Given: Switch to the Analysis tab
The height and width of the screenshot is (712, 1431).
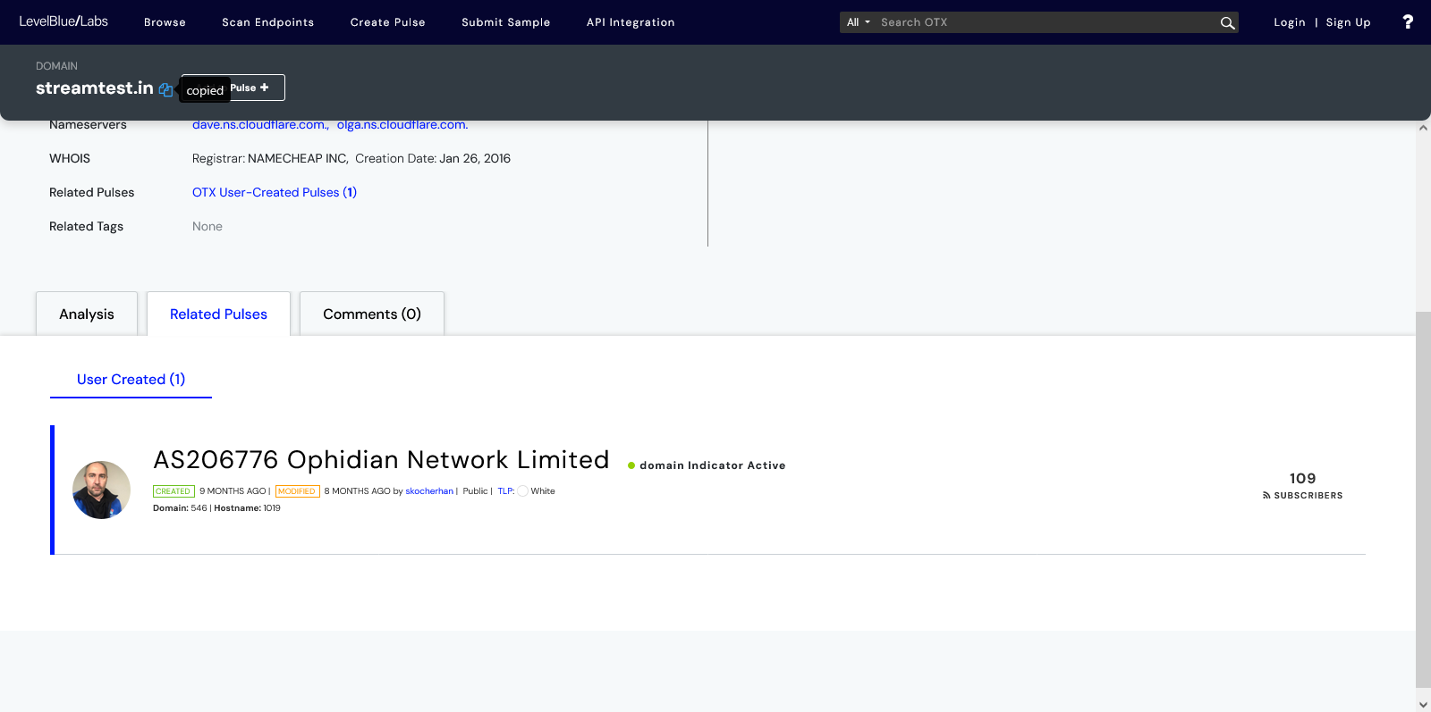Looking at the screenshot, I should coord(87,314).
